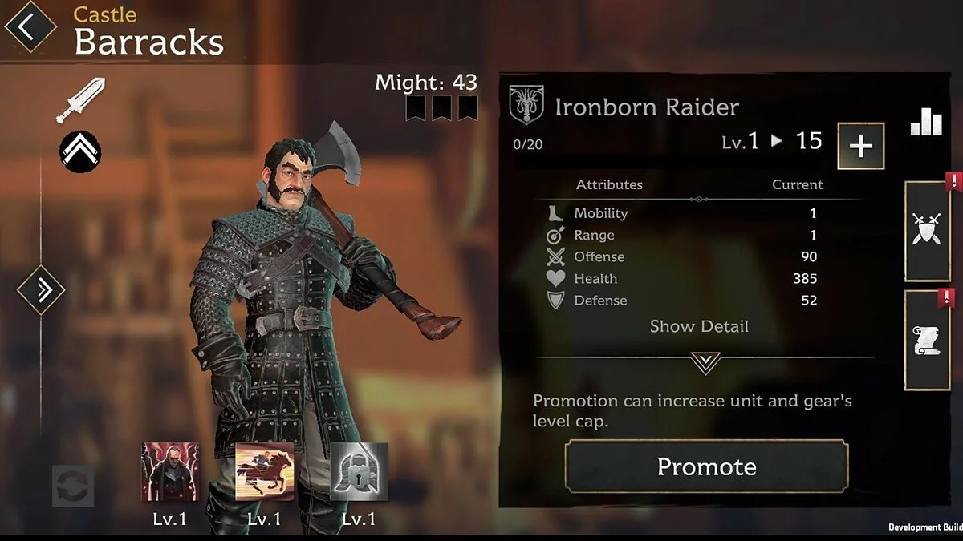Click the Ironborn Raider unit name
This screenshot has height=541, width=963.
[x=647, y=107]
